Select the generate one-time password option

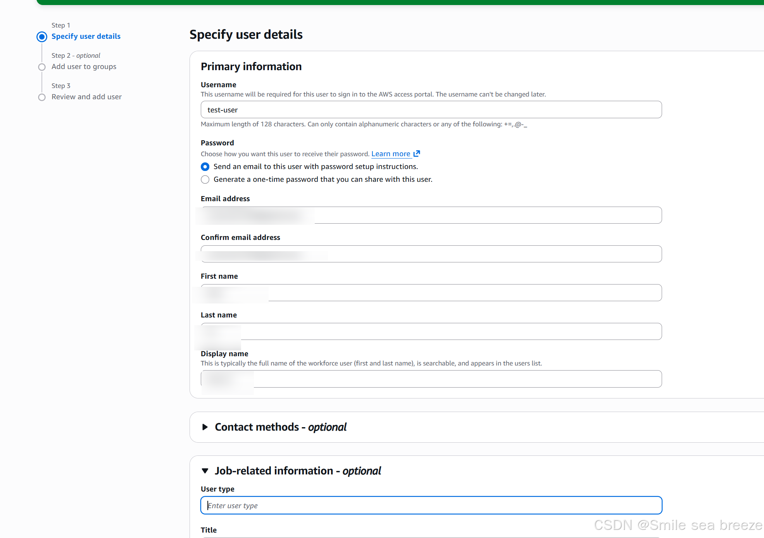(205, 179)
